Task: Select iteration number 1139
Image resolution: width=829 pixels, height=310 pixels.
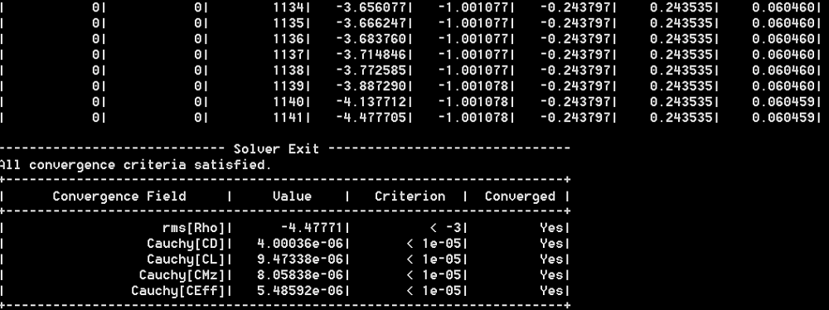Action: tap(288, 86)
